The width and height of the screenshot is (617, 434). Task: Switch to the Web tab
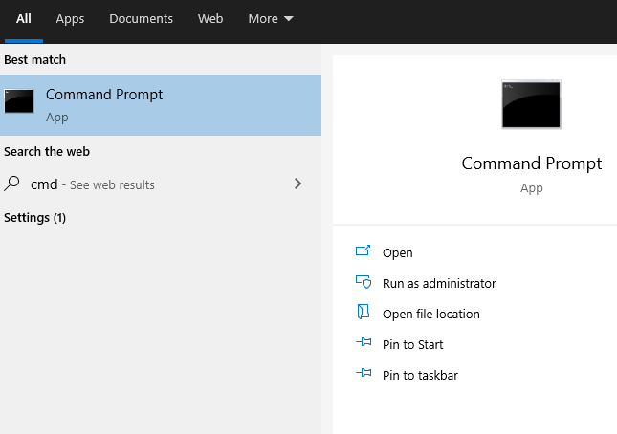[209, 19]
